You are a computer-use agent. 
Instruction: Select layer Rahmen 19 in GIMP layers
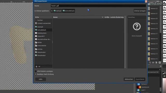[154, 24]
